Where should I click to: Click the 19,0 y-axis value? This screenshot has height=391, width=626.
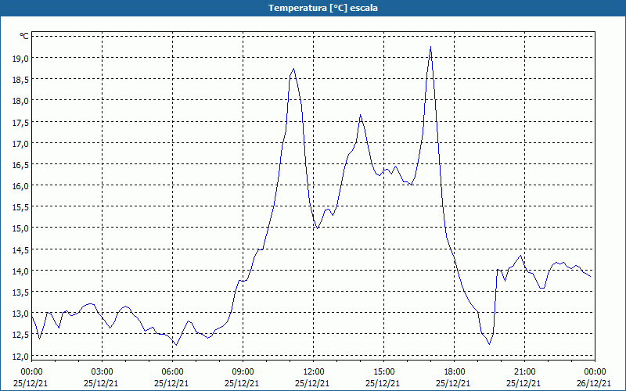21,58
